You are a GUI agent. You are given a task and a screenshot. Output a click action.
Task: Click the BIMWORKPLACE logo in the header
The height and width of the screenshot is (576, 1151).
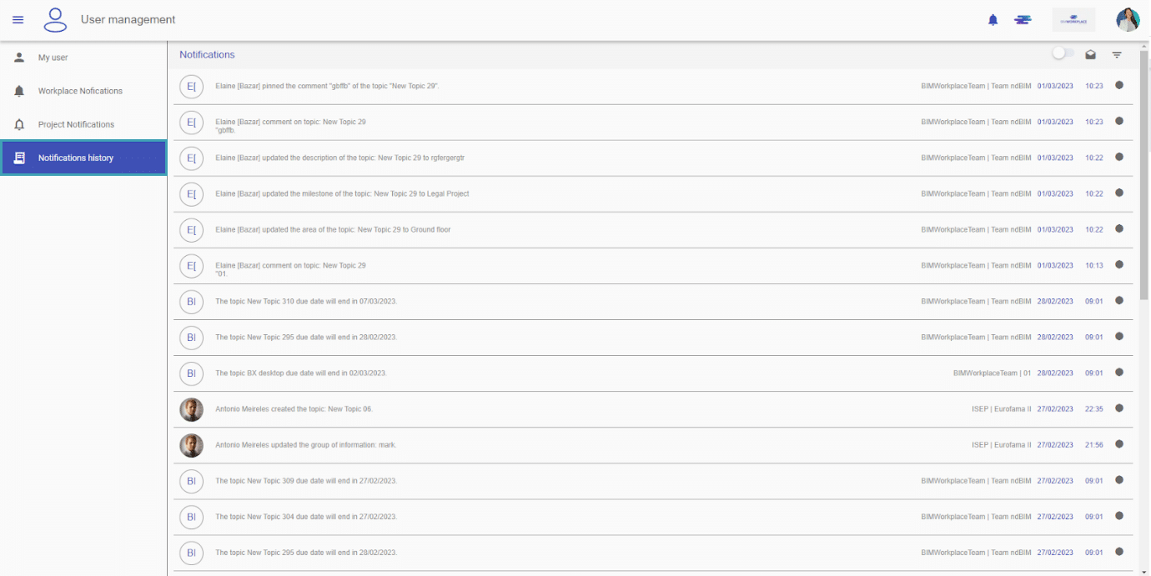tap(1073, 18)
